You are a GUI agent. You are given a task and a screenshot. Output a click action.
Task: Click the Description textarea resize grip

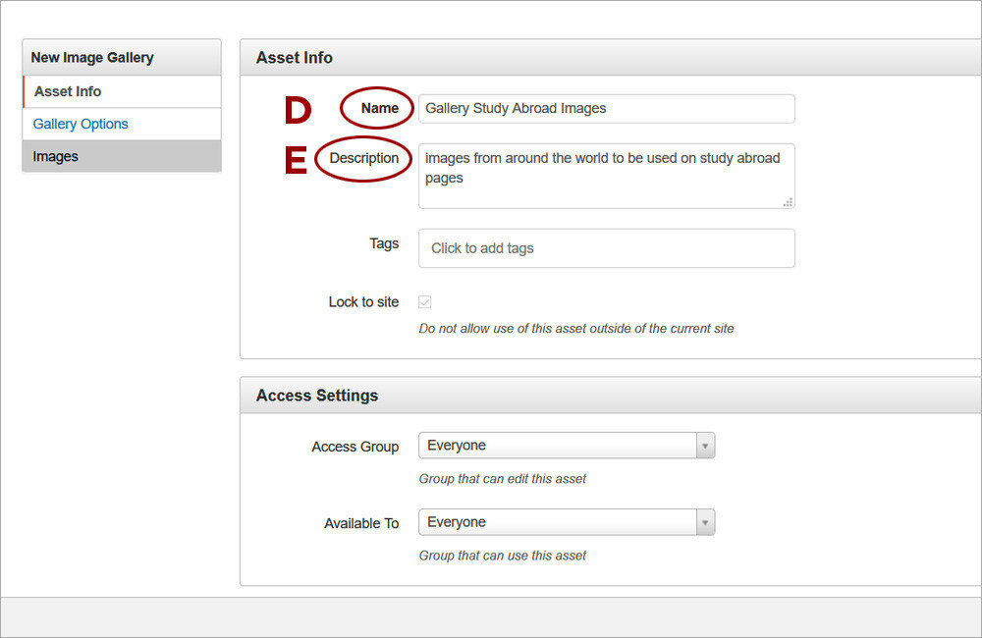coord(788,201)
